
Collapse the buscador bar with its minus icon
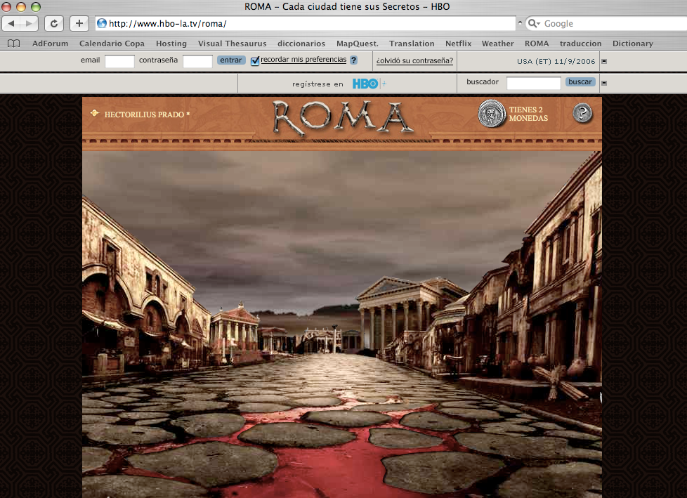[604, 83]
